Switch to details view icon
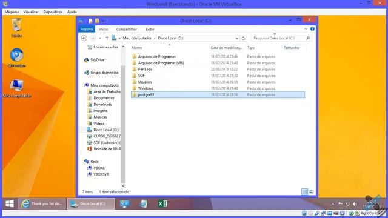 [x=304, y=191]
